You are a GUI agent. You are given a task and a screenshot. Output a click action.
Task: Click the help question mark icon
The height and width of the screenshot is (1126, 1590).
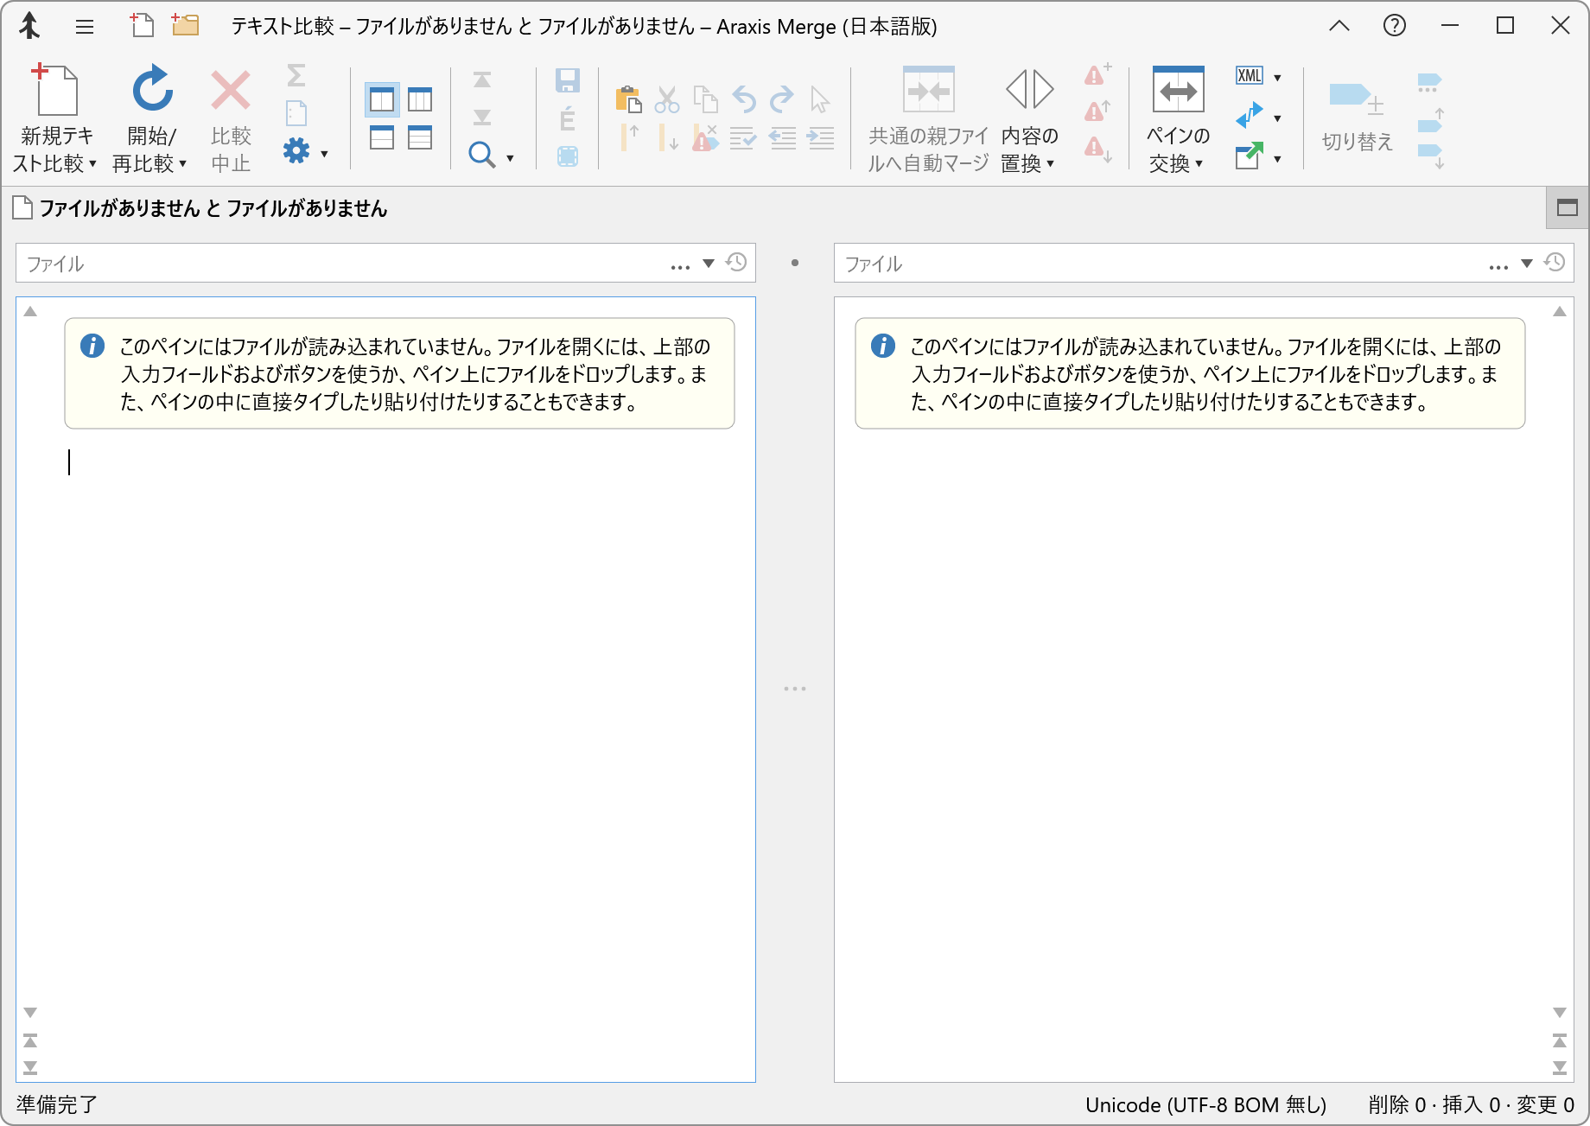(x=1394, y=26)
